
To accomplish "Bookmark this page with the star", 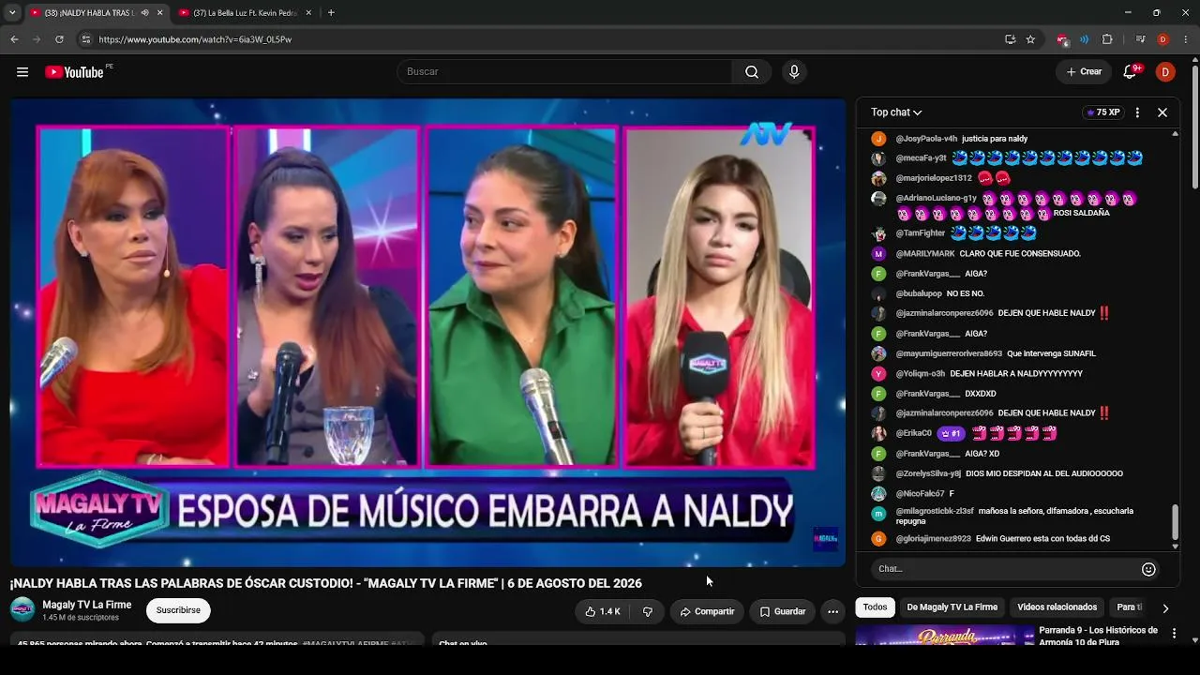I will [x=1030, y=39].
